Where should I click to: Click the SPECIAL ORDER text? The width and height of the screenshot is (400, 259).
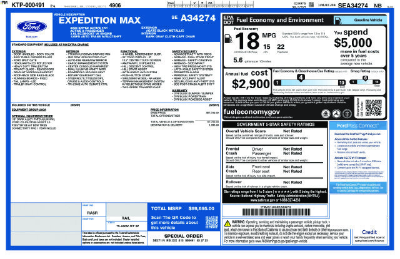pos(184,236)
